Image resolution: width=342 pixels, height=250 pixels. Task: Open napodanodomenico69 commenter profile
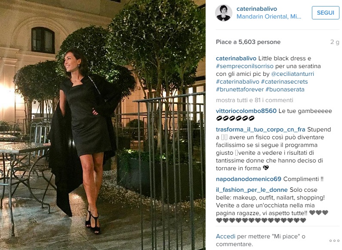pyautogui.click(x=249, y=179)
